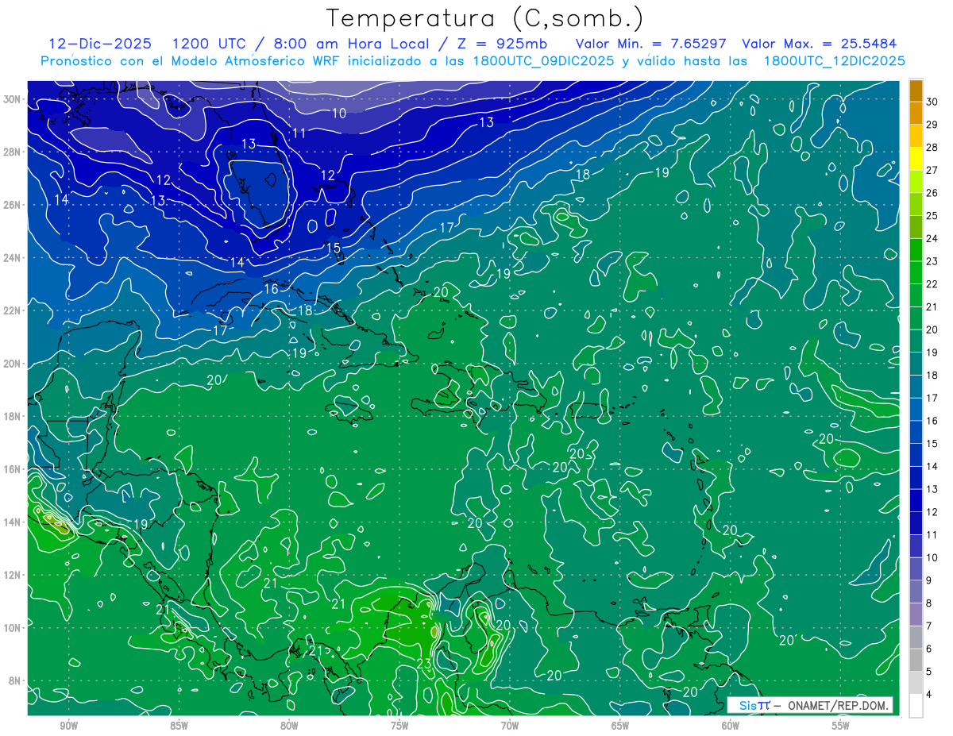The width and height of the screenshot is (953, 736).
Task: Click the "55W" longitude axis label
Action: click(841, 726)
